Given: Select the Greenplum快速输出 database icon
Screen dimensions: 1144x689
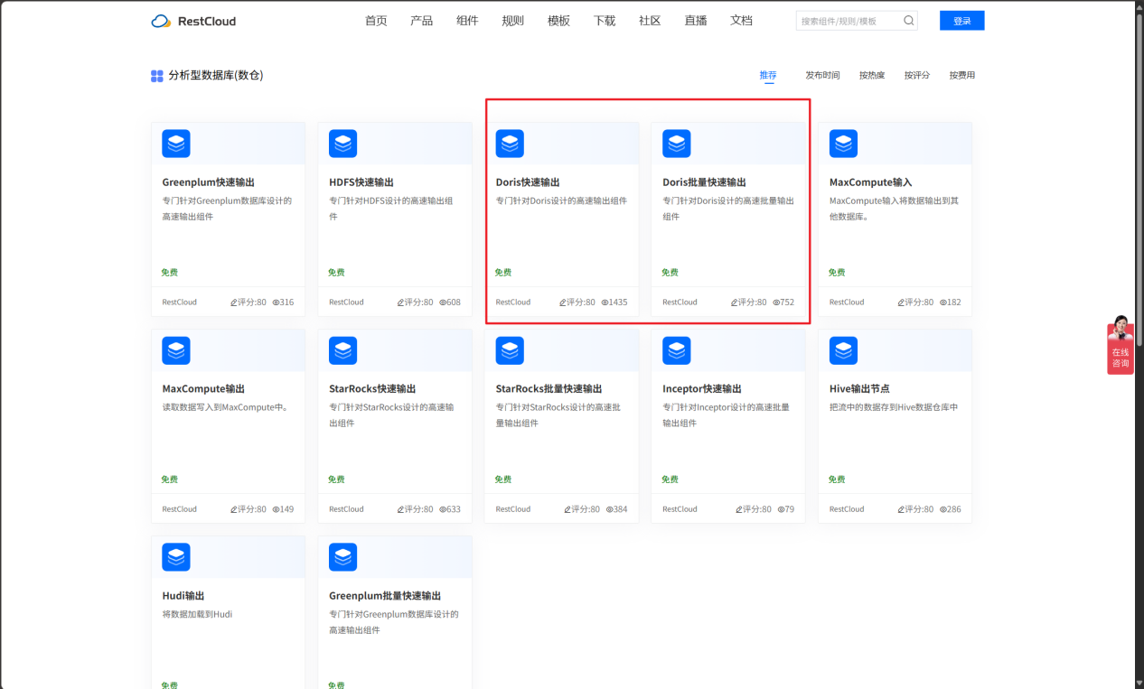Looking at the screenshot, I should pyautogui.click(x=176, y=143).
